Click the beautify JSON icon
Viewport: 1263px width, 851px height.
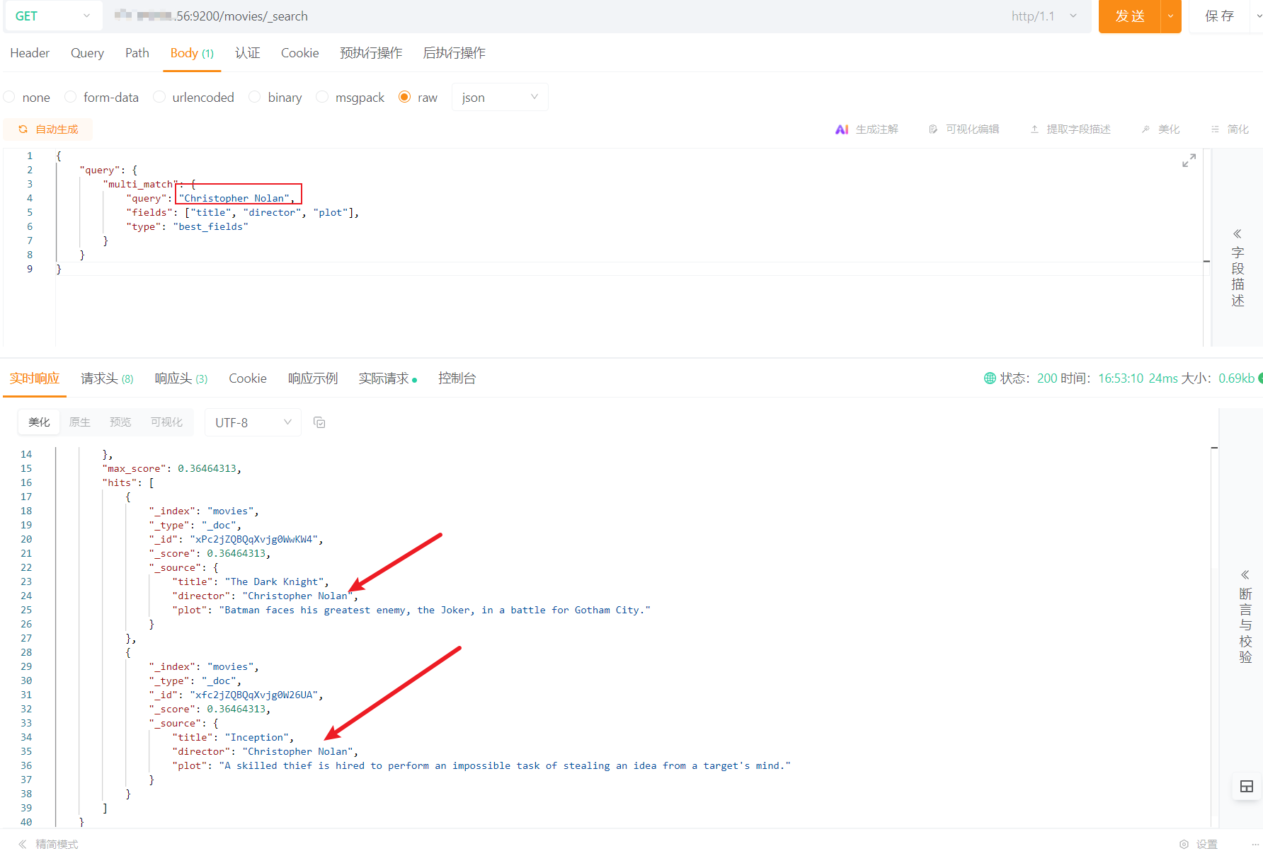tap(1145, 129)
